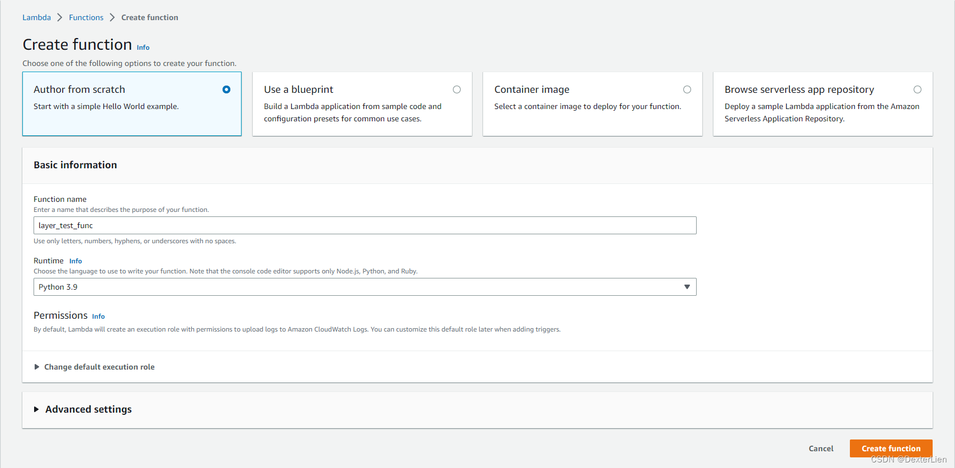
Task: Open the Permissions Info link
Action: click(x=98, y=316)
